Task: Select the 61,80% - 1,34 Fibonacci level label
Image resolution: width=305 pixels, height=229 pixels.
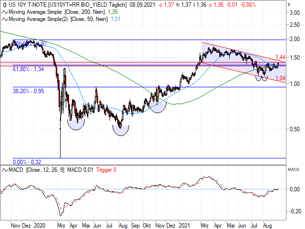Action: click(29, 69)
